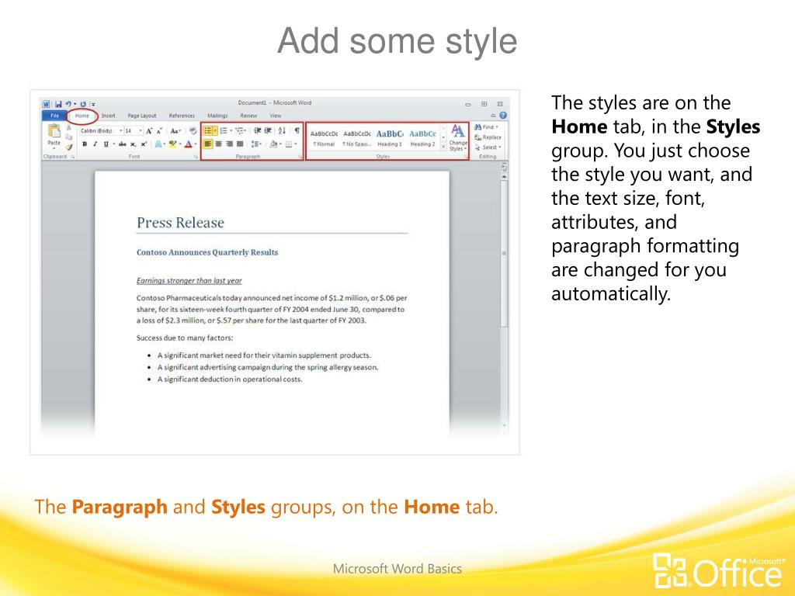Apply the red font color A
795x596 pixels.
point(189,144)
